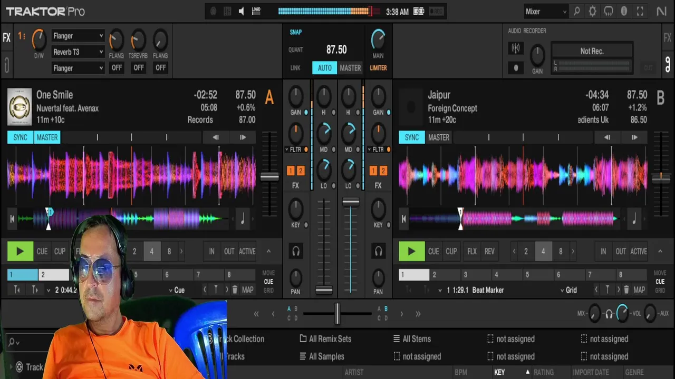Expand Deck B cue list chevron near Beat Marker

(440, 290)
